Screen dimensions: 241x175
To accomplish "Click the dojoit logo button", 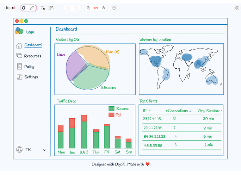I will click(10, 8).
